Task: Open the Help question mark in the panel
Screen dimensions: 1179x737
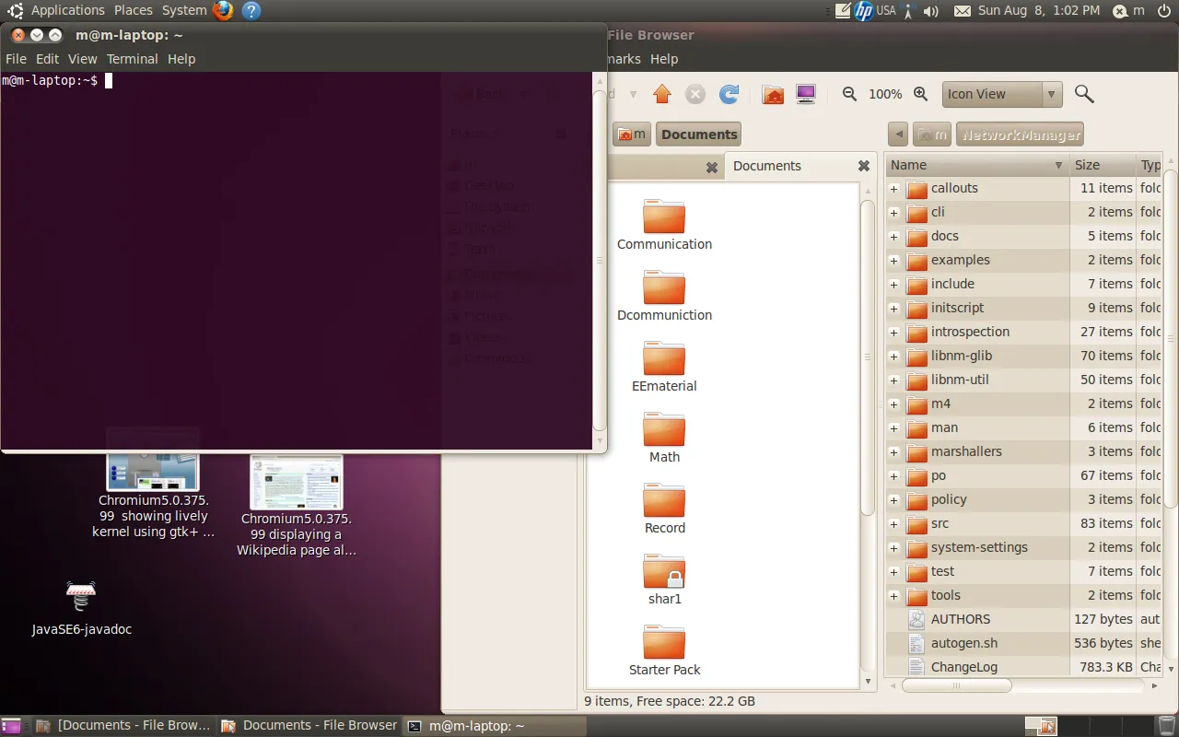Action: (x=251, y=10)
